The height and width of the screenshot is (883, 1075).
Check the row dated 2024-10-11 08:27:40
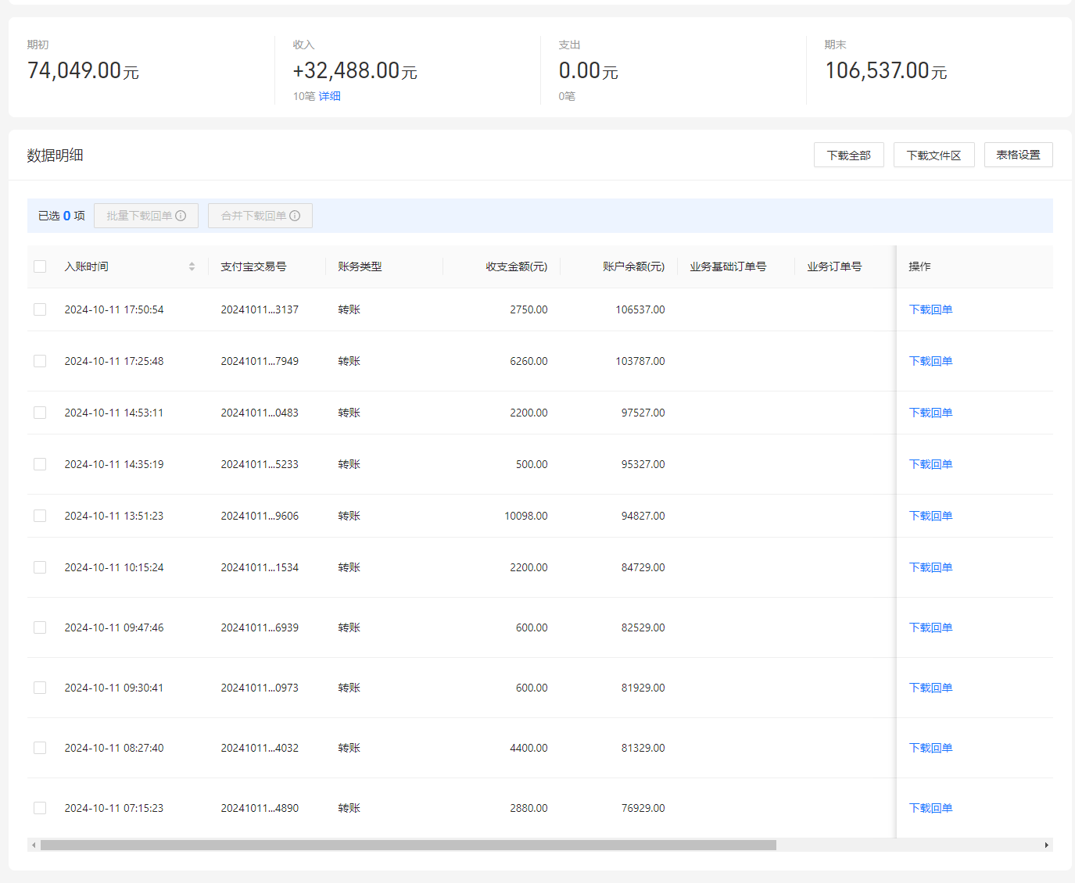tap(40, 748)
